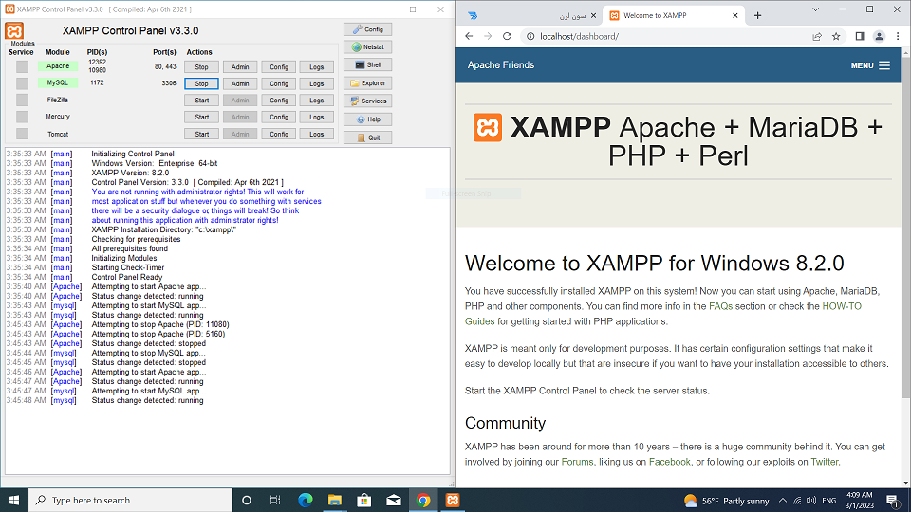Open Microsoft Store from taskbar

364,500
